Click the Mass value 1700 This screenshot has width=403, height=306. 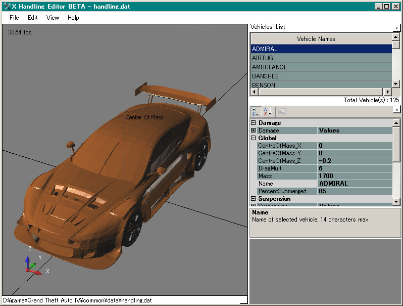pos(355,176)
